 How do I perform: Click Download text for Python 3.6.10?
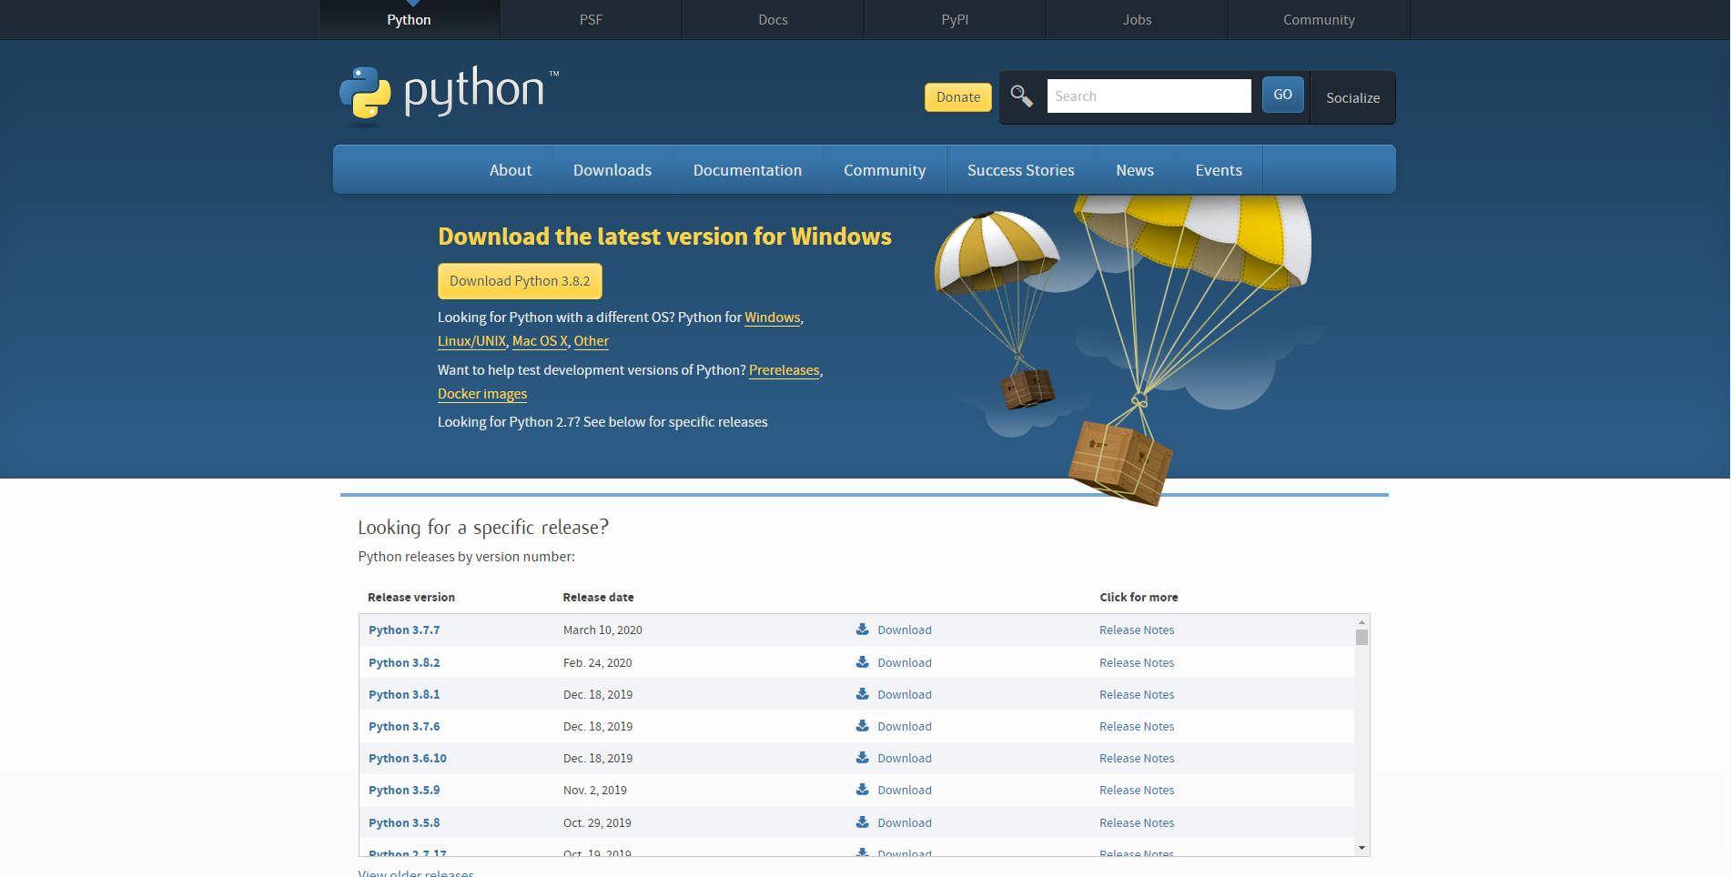[905, 758]
